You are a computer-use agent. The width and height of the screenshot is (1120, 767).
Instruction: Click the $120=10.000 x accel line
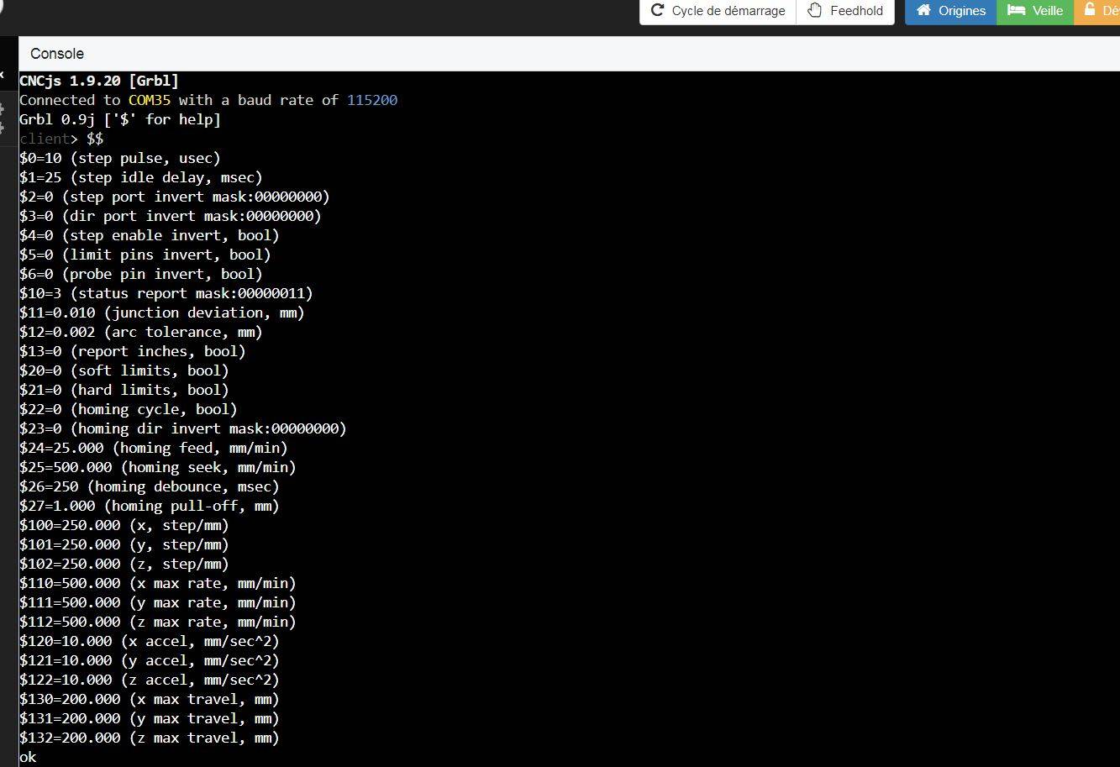[150, 641]
